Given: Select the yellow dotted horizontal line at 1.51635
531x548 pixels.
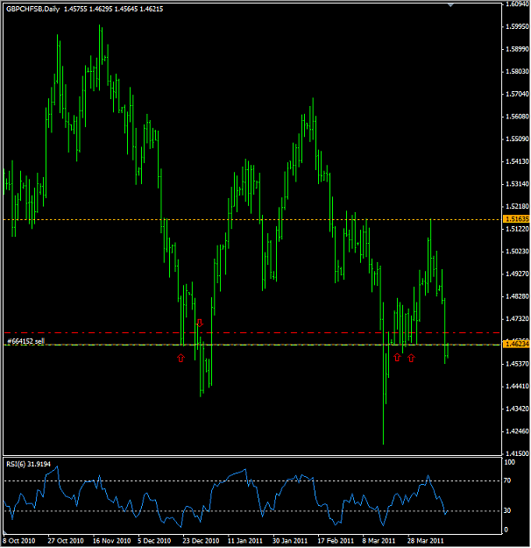Looking at the screenshot, I should (x=251, y=219).
